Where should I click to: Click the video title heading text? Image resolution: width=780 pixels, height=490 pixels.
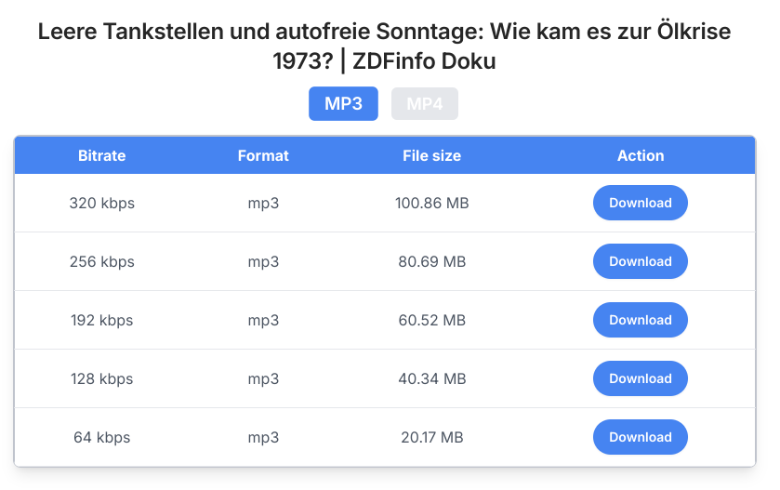click(385, 46)
